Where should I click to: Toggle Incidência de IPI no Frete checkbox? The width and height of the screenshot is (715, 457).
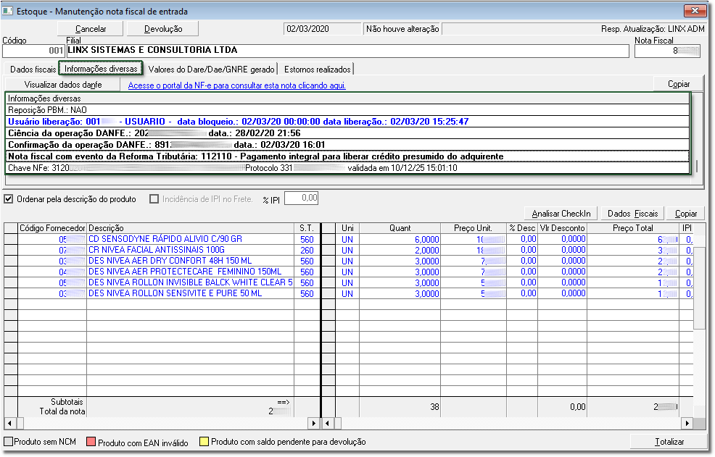tap(154, 199)
